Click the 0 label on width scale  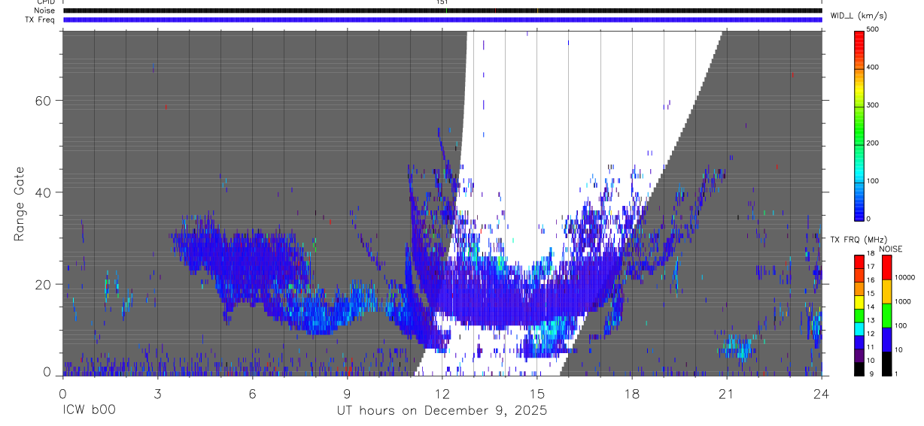[869, 219]
